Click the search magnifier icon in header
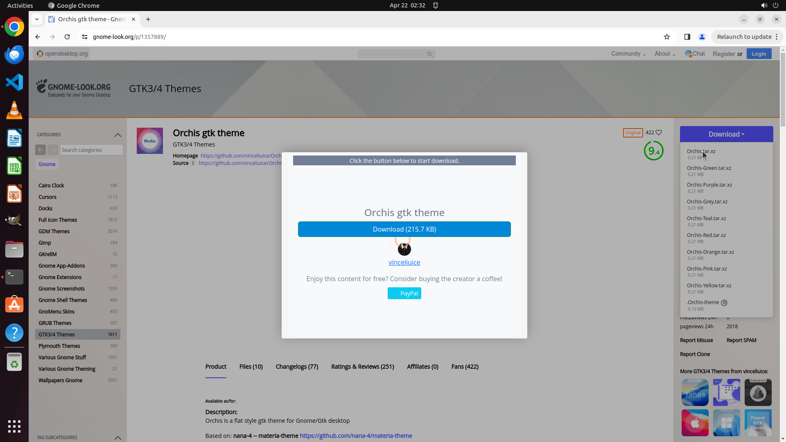The width and height of the screenshot is (786, 442). coord(429,54)
